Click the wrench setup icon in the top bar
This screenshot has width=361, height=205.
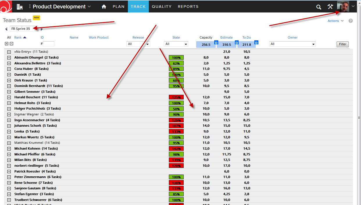[x=330, y=6]
